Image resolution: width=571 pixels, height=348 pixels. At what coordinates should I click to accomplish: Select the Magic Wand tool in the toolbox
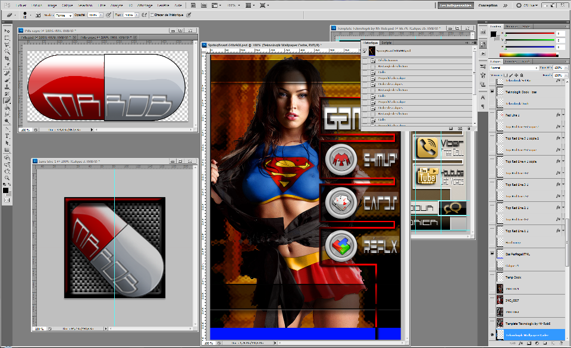click(x=7, y=52)
